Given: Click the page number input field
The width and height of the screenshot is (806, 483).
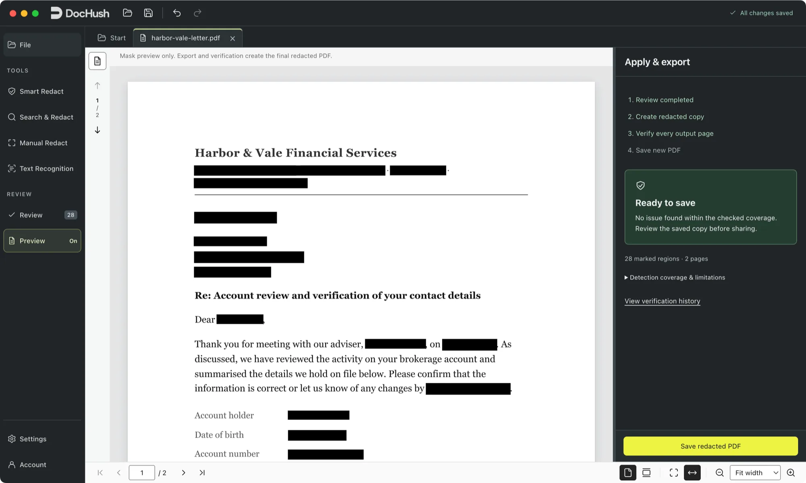Looking at the screenshot, I should pyautogui.click(x=142, y=473).
